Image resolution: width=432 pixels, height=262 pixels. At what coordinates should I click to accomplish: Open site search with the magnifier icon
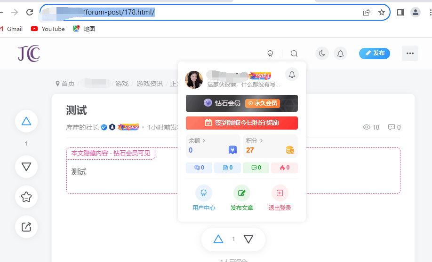294,54
